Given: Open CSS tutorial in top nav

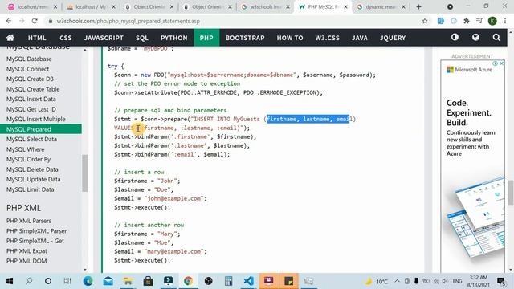Looking at the screenshot, I should [66, 38].
